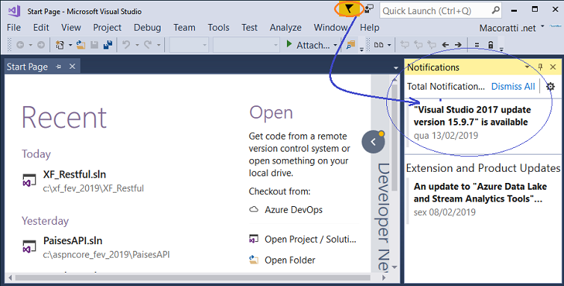Open the document tabs overflow dropdown
564x286 pixels.
click(x=396, y=68)
